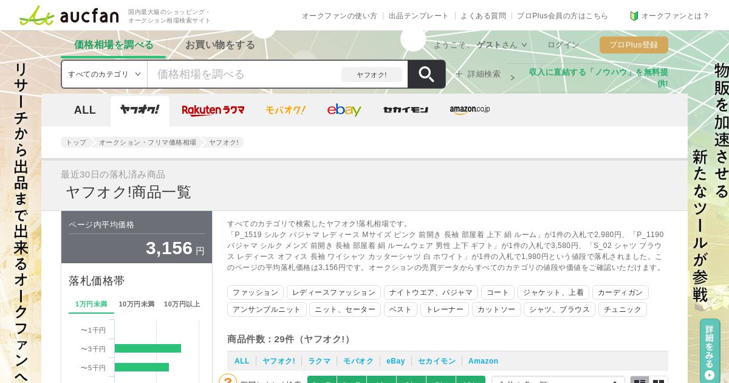Screen dimensions: 729x383
Task: Click the ニット、セーター category tag
Action: tap(345, 309)
